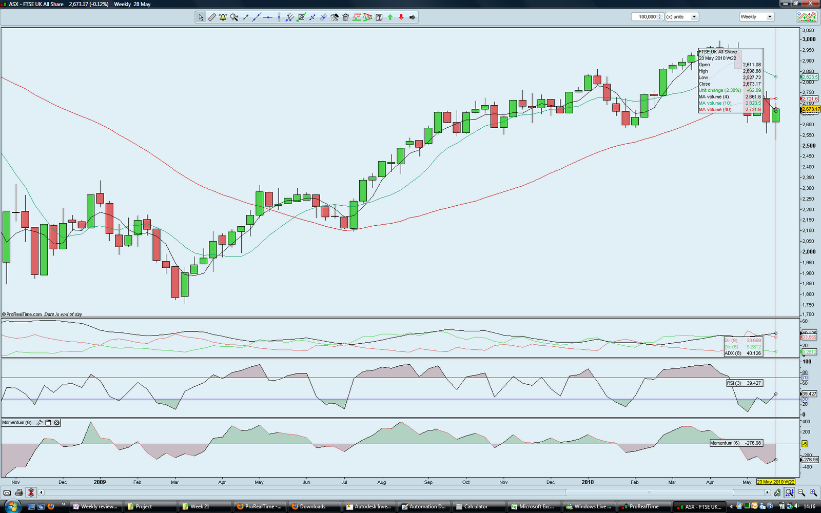The image size is (821, 513).
Task: Select the line segment drawing tool
Action: tap(245, 17)
